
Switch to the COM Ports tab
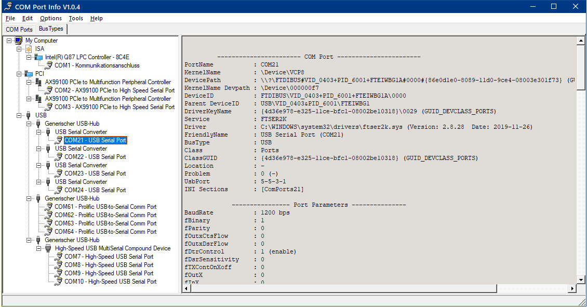19,29
